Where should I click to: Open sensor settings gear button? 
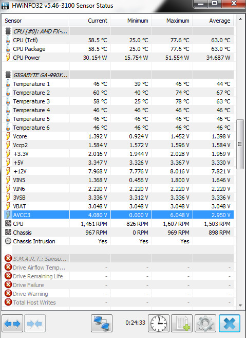pyautogui.click(x=205, y=324)
